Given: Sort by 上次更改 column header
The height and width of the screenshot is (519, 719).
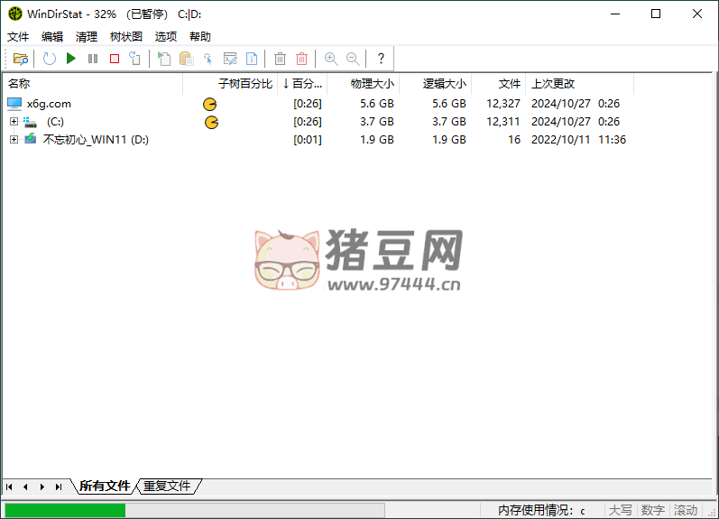Looking at the screenshot, I should [579, 84].
